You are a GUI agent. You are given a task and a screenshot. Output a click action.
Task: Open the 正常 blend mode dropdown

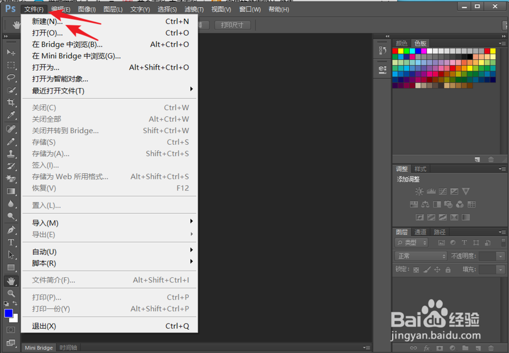(421, 256)
